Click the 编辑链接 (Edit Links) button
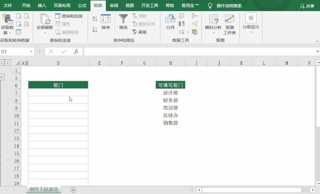This screenshot has height=194, width=320. 67,32
